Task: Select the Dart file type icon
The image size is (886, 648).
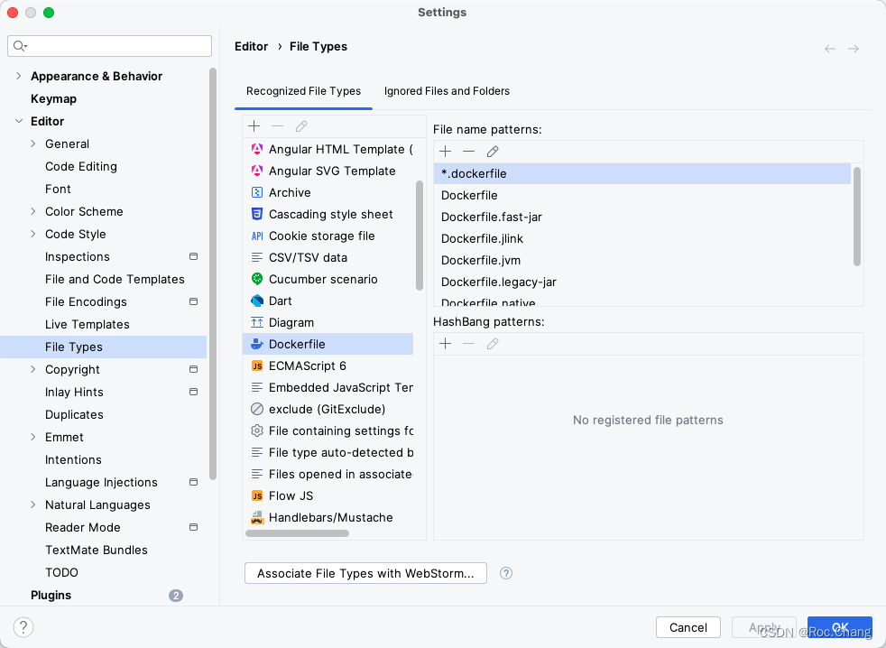Action: pyautogui.click(x=257, y=301)
